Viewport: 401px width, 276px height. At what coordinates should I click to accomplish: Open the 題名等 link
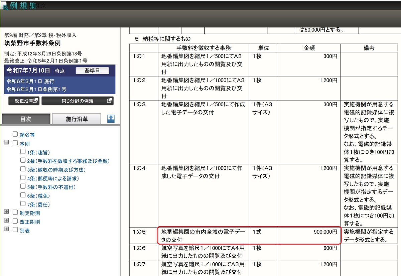pyautogui.click(x=27, y=135)
